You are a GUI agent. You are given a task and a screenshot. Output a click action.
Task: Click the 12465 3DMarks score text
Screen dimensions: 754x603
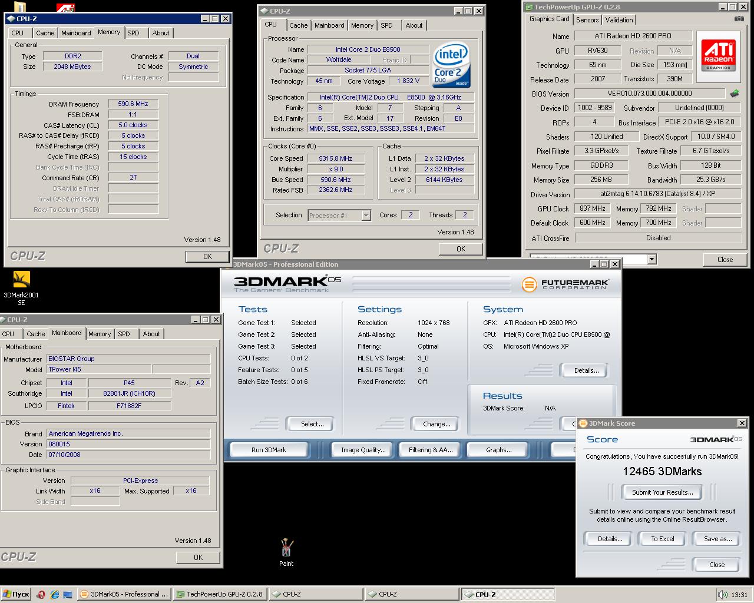(662, 472)
